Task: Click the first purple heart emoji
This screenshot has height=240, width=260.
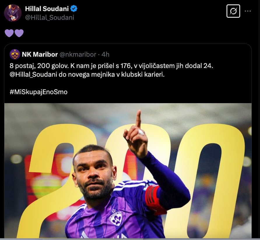Action: click(9, 33)
